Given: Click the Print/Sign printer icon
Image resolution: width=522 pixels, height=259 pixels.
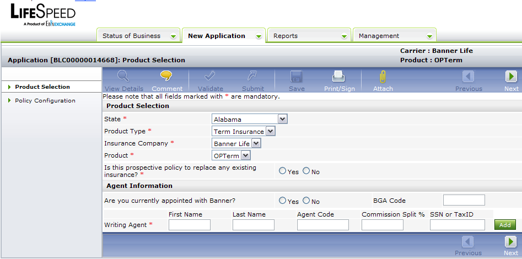Looking at the screenshot, I should pos(339,77).
